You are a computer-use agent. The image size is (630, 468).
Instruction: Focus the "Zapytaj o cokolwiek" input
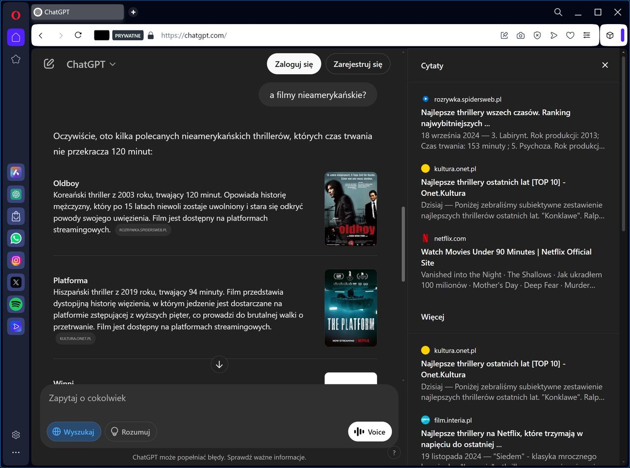click(219, 398)
